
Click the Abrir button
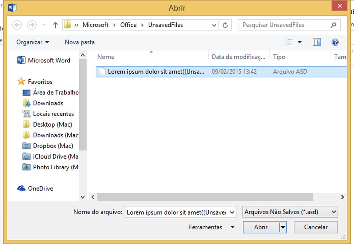pyautogui.click(x=261, y=227)
